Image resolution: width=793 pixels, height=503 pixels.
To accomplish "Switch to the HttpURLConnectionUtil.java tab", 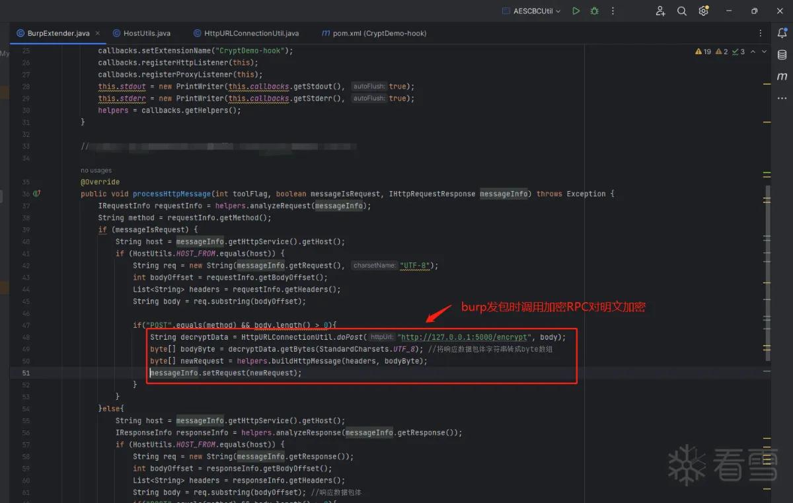I will click(x=246, y=33).
